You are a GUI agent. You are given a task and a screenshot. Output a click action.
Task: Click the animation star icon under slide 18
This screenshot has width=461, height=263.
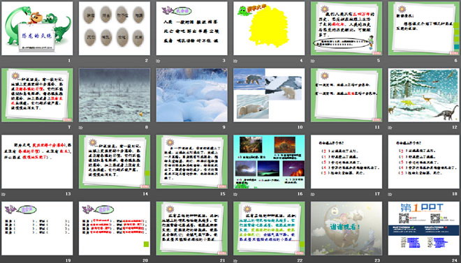click(x=390, y=195)
